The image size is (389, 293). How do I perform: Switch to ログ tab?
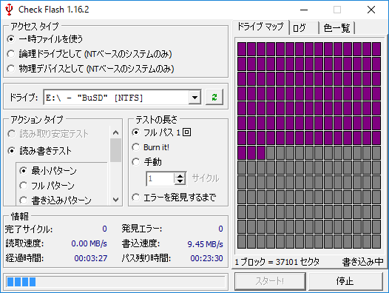tap(304, 28)
